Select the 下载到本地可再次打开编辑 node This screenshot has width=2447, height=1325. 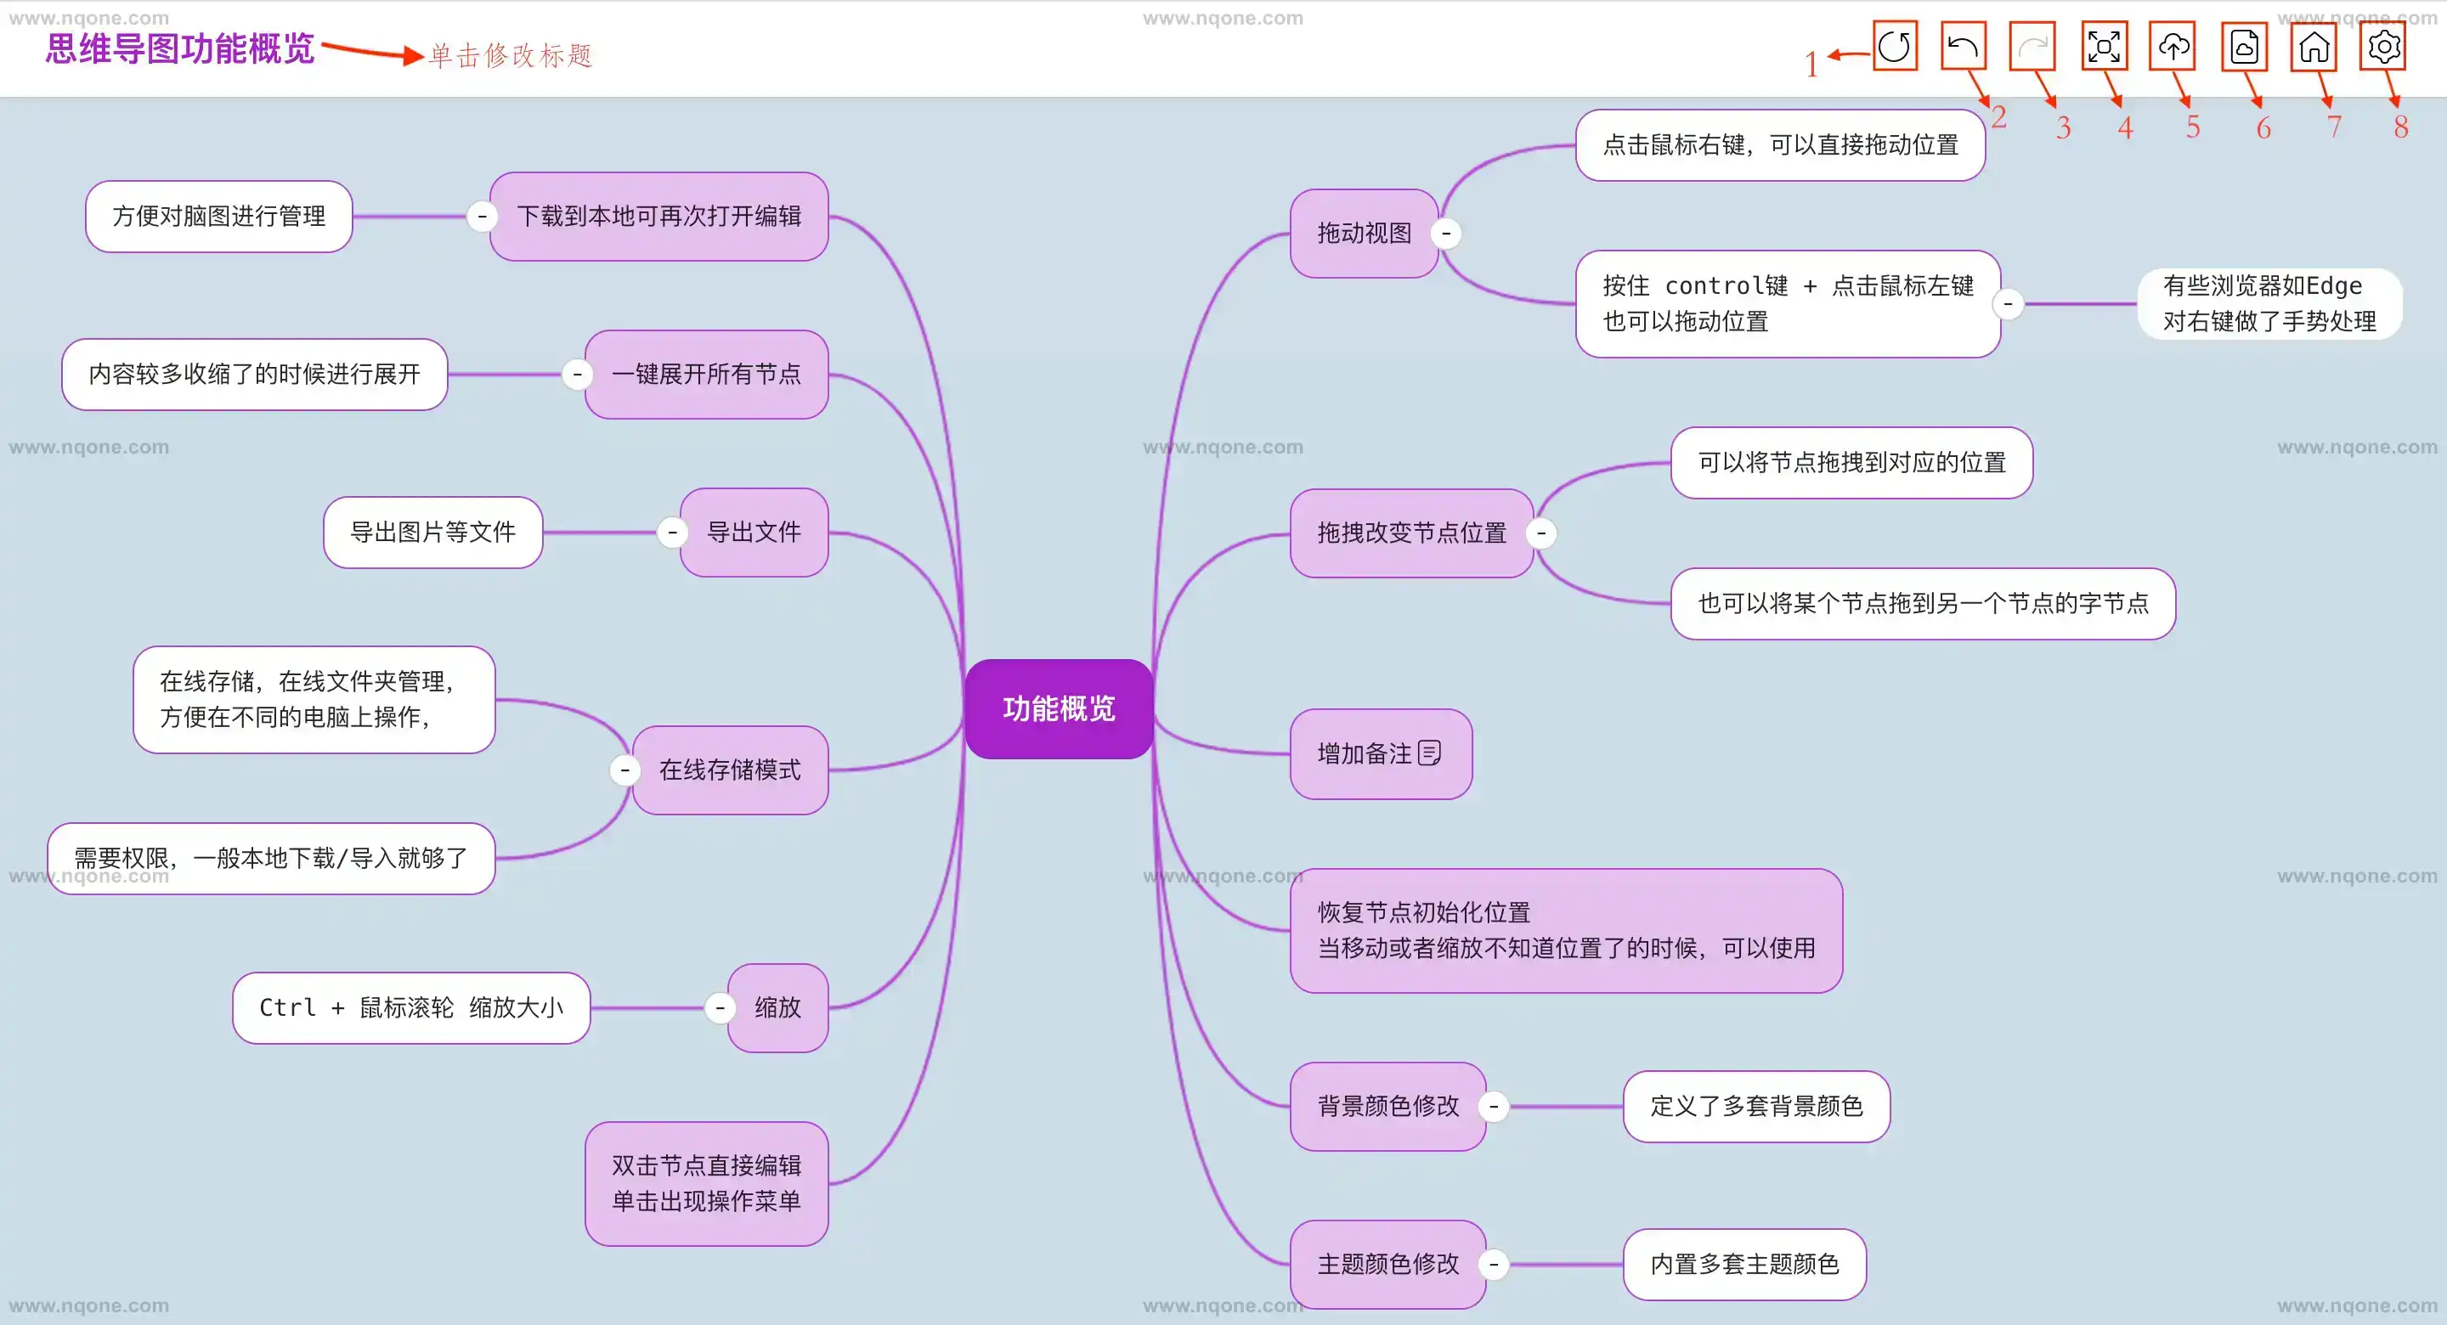click(x=659, y=217)
